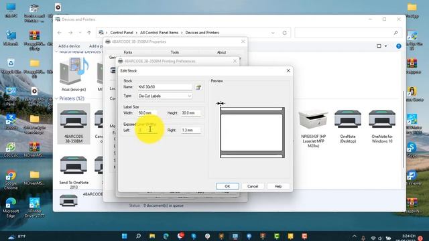Open network status in system tray
The height and width of the screenshot is (241, 429).
click(373, 238)
